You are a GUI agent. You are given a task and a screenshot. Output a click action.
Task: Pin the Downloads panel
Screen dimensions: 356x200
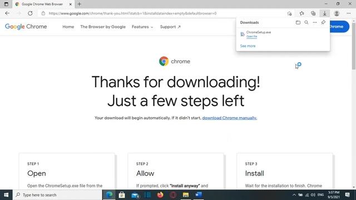point(323,22)
